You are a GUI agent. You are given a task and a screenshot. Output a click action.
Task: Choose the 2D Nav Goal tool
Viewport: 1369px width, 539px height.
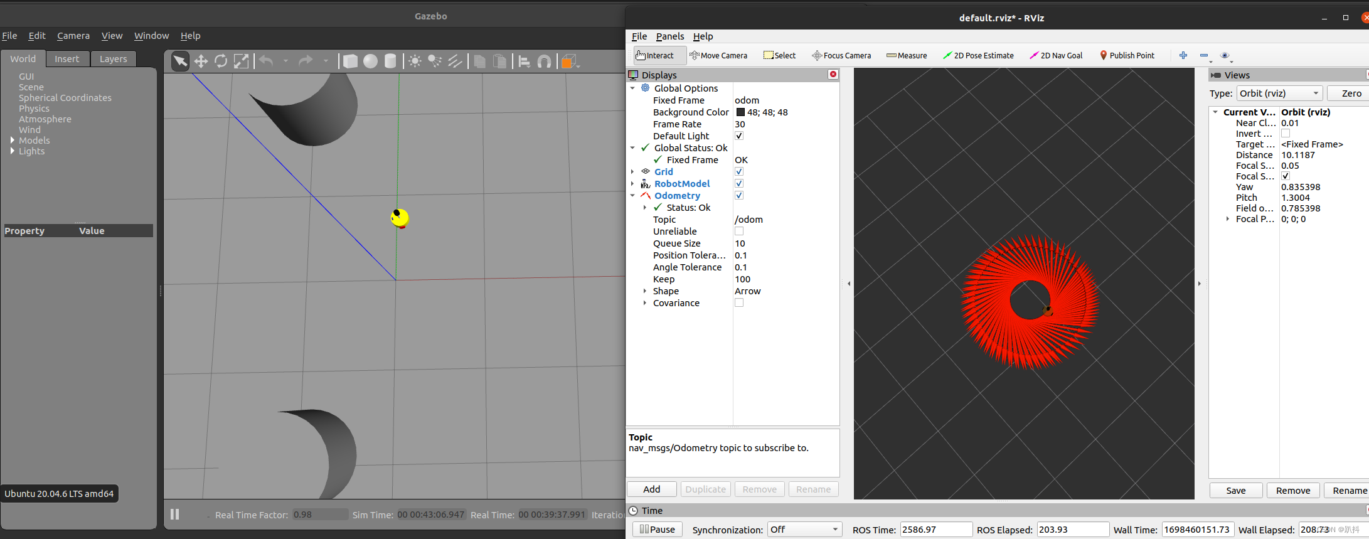pos(1057,55)
